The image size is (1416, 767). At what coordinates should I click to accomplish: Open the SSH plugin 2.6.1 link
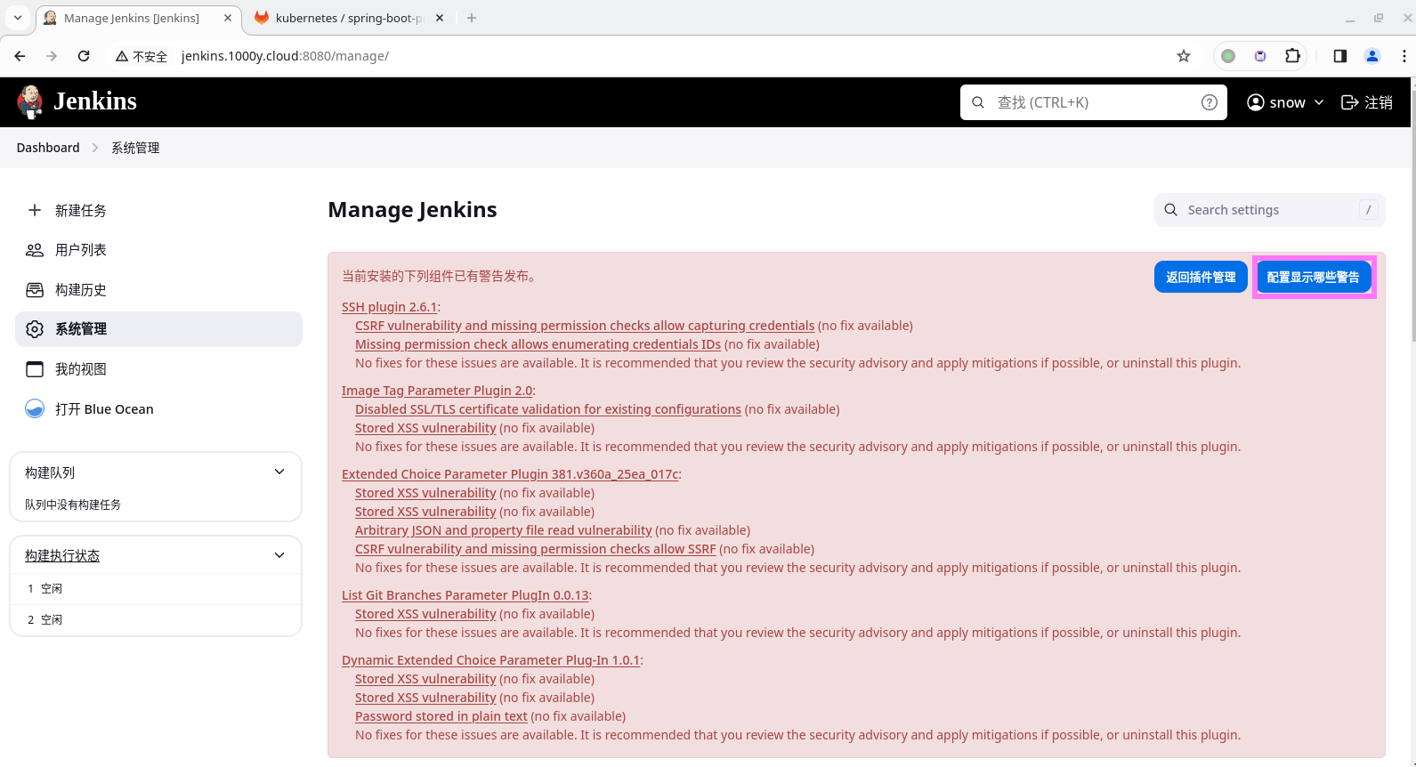390,307
